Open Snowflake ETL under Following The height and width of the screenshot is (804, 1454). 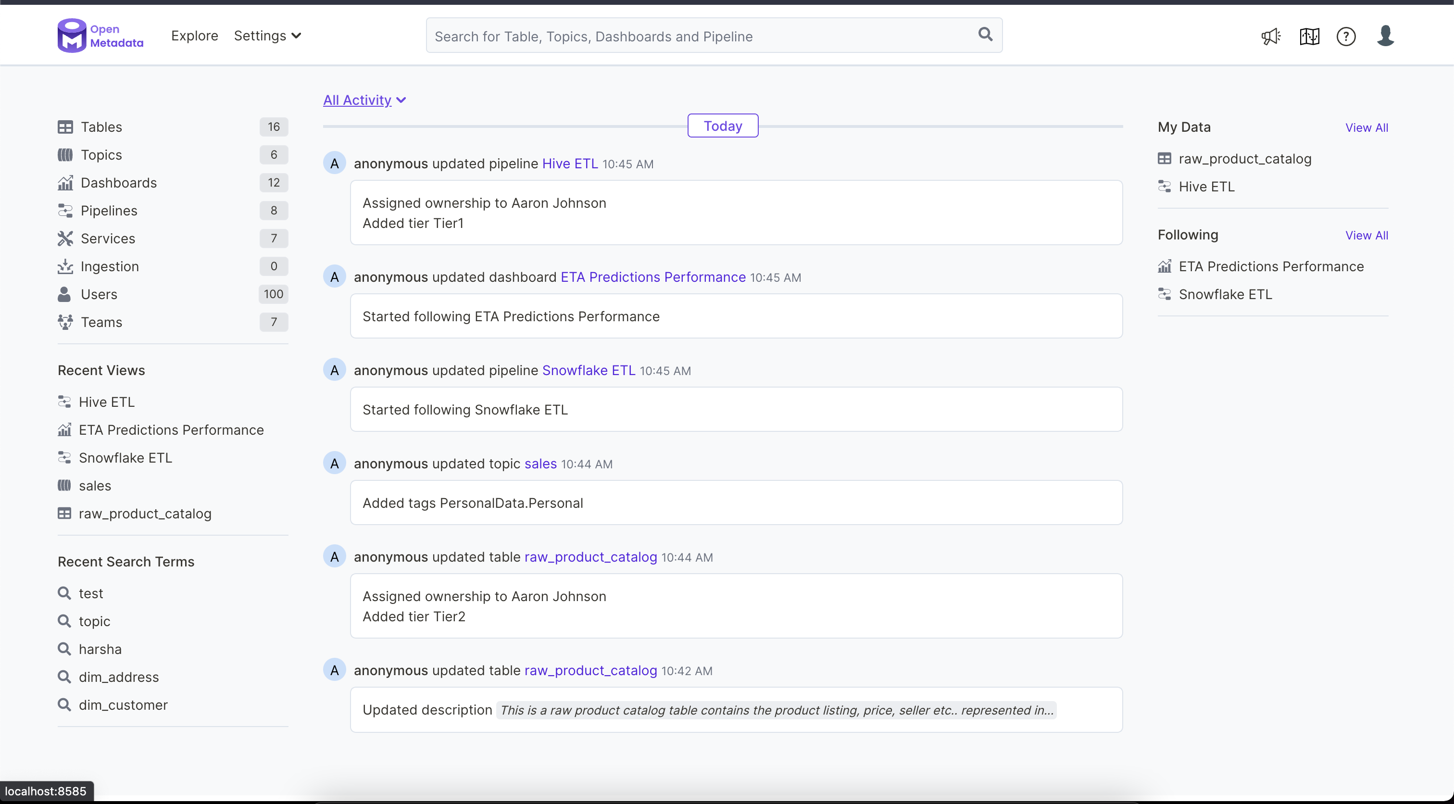(1227, 294)
